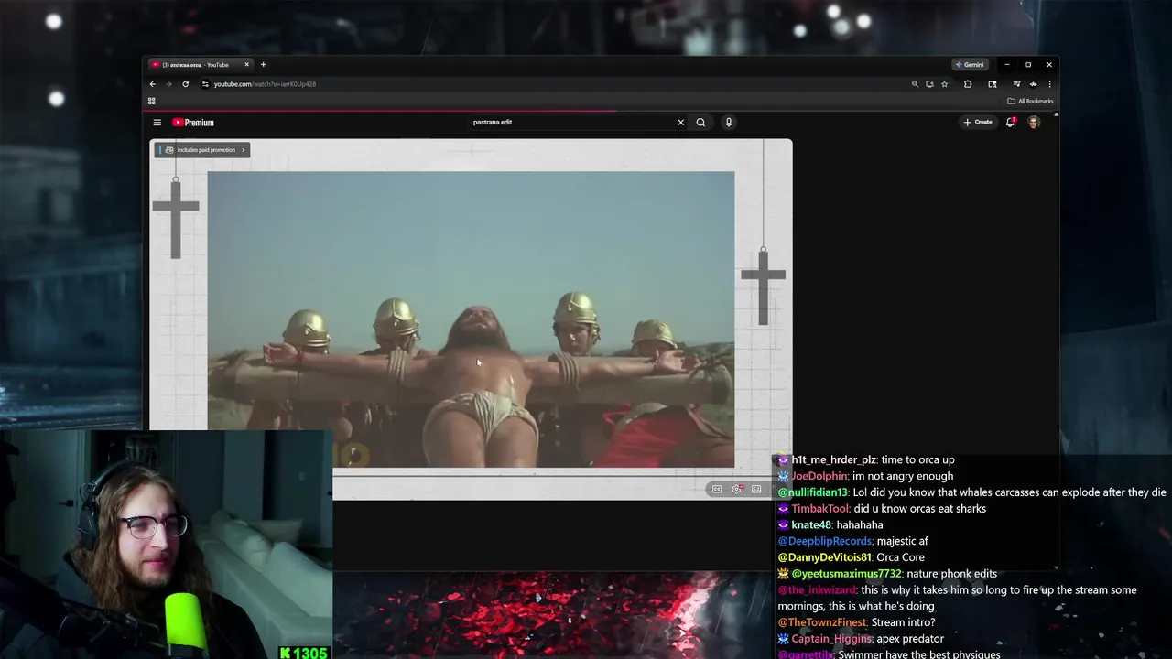Open the Chrome zoom magnifier icon

[915, 84]
